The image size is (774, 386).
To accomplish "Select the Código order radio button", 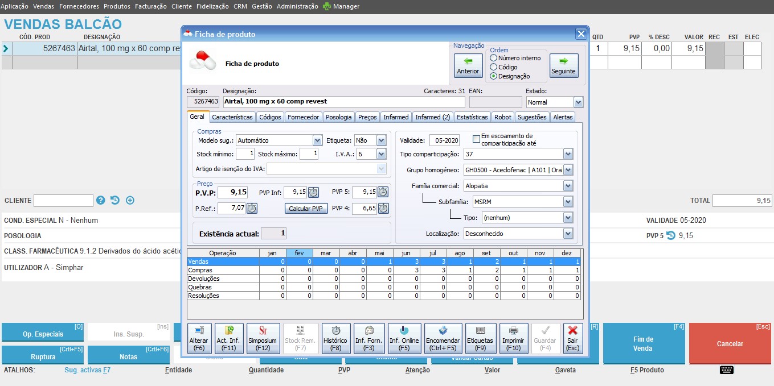I will (493, 67).
